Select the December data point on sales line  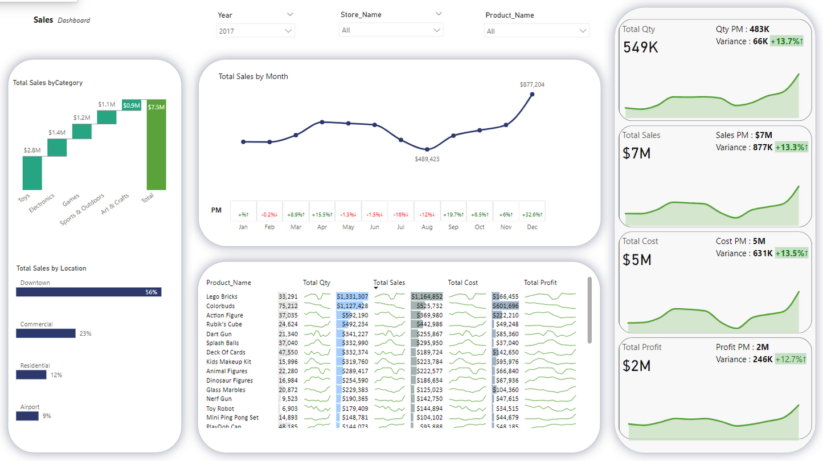(x=532, y=95)
